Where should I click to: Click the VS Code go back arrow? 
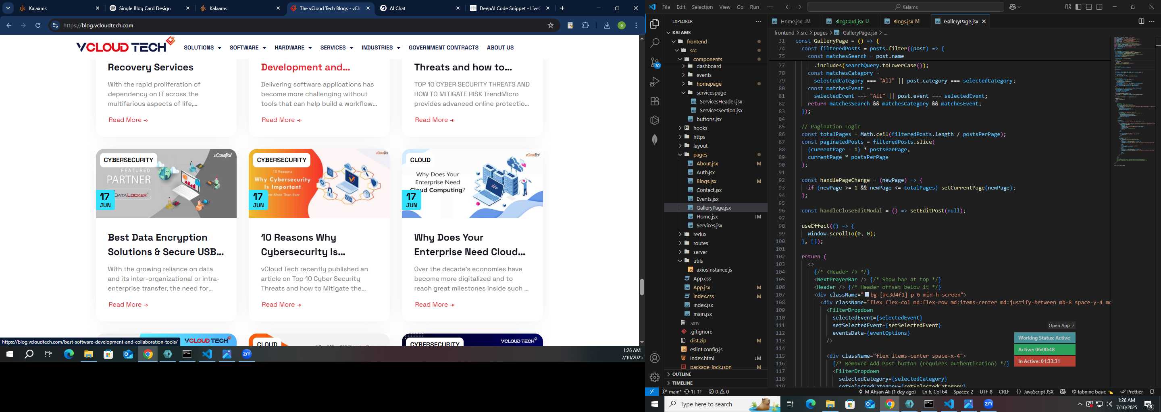point(788,7)
